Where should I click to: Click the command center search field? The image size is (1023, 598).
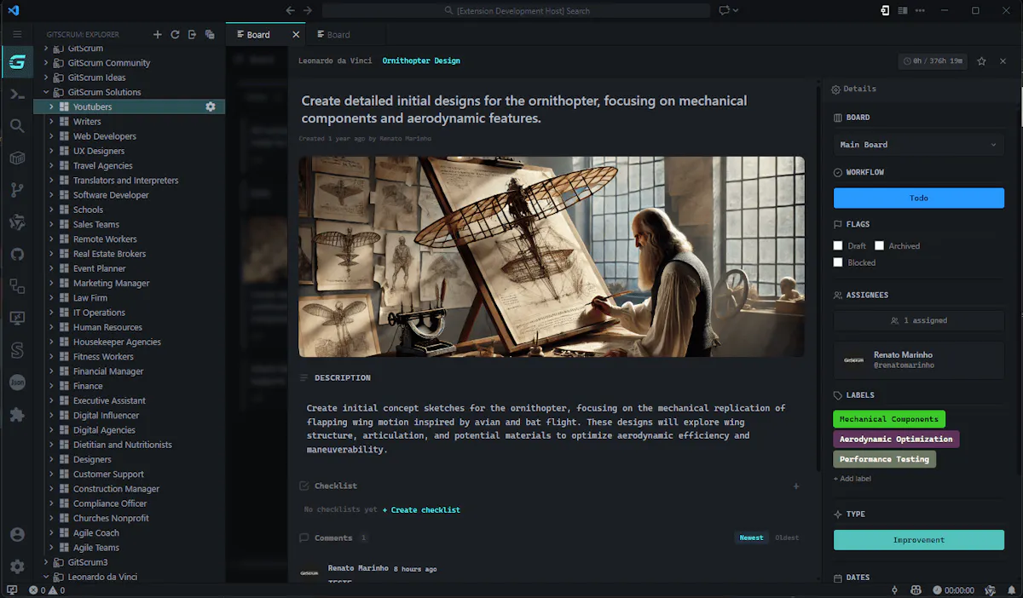[x=516, y=10]
